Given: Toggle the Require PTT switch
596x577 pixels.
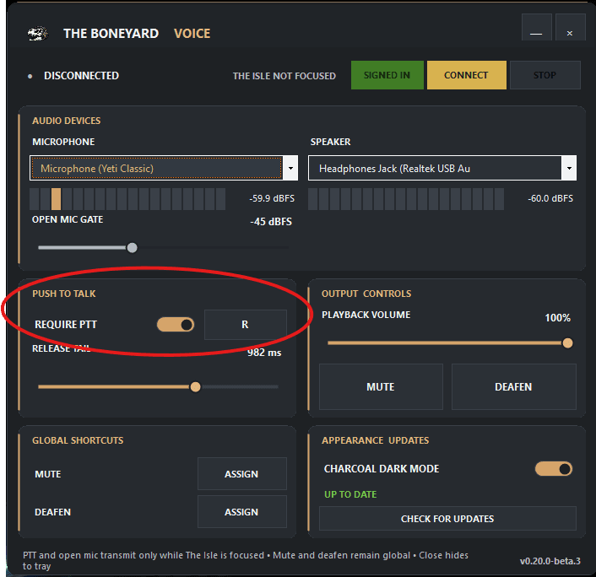Looking at the screenshot, I should [x=176, y=325].
